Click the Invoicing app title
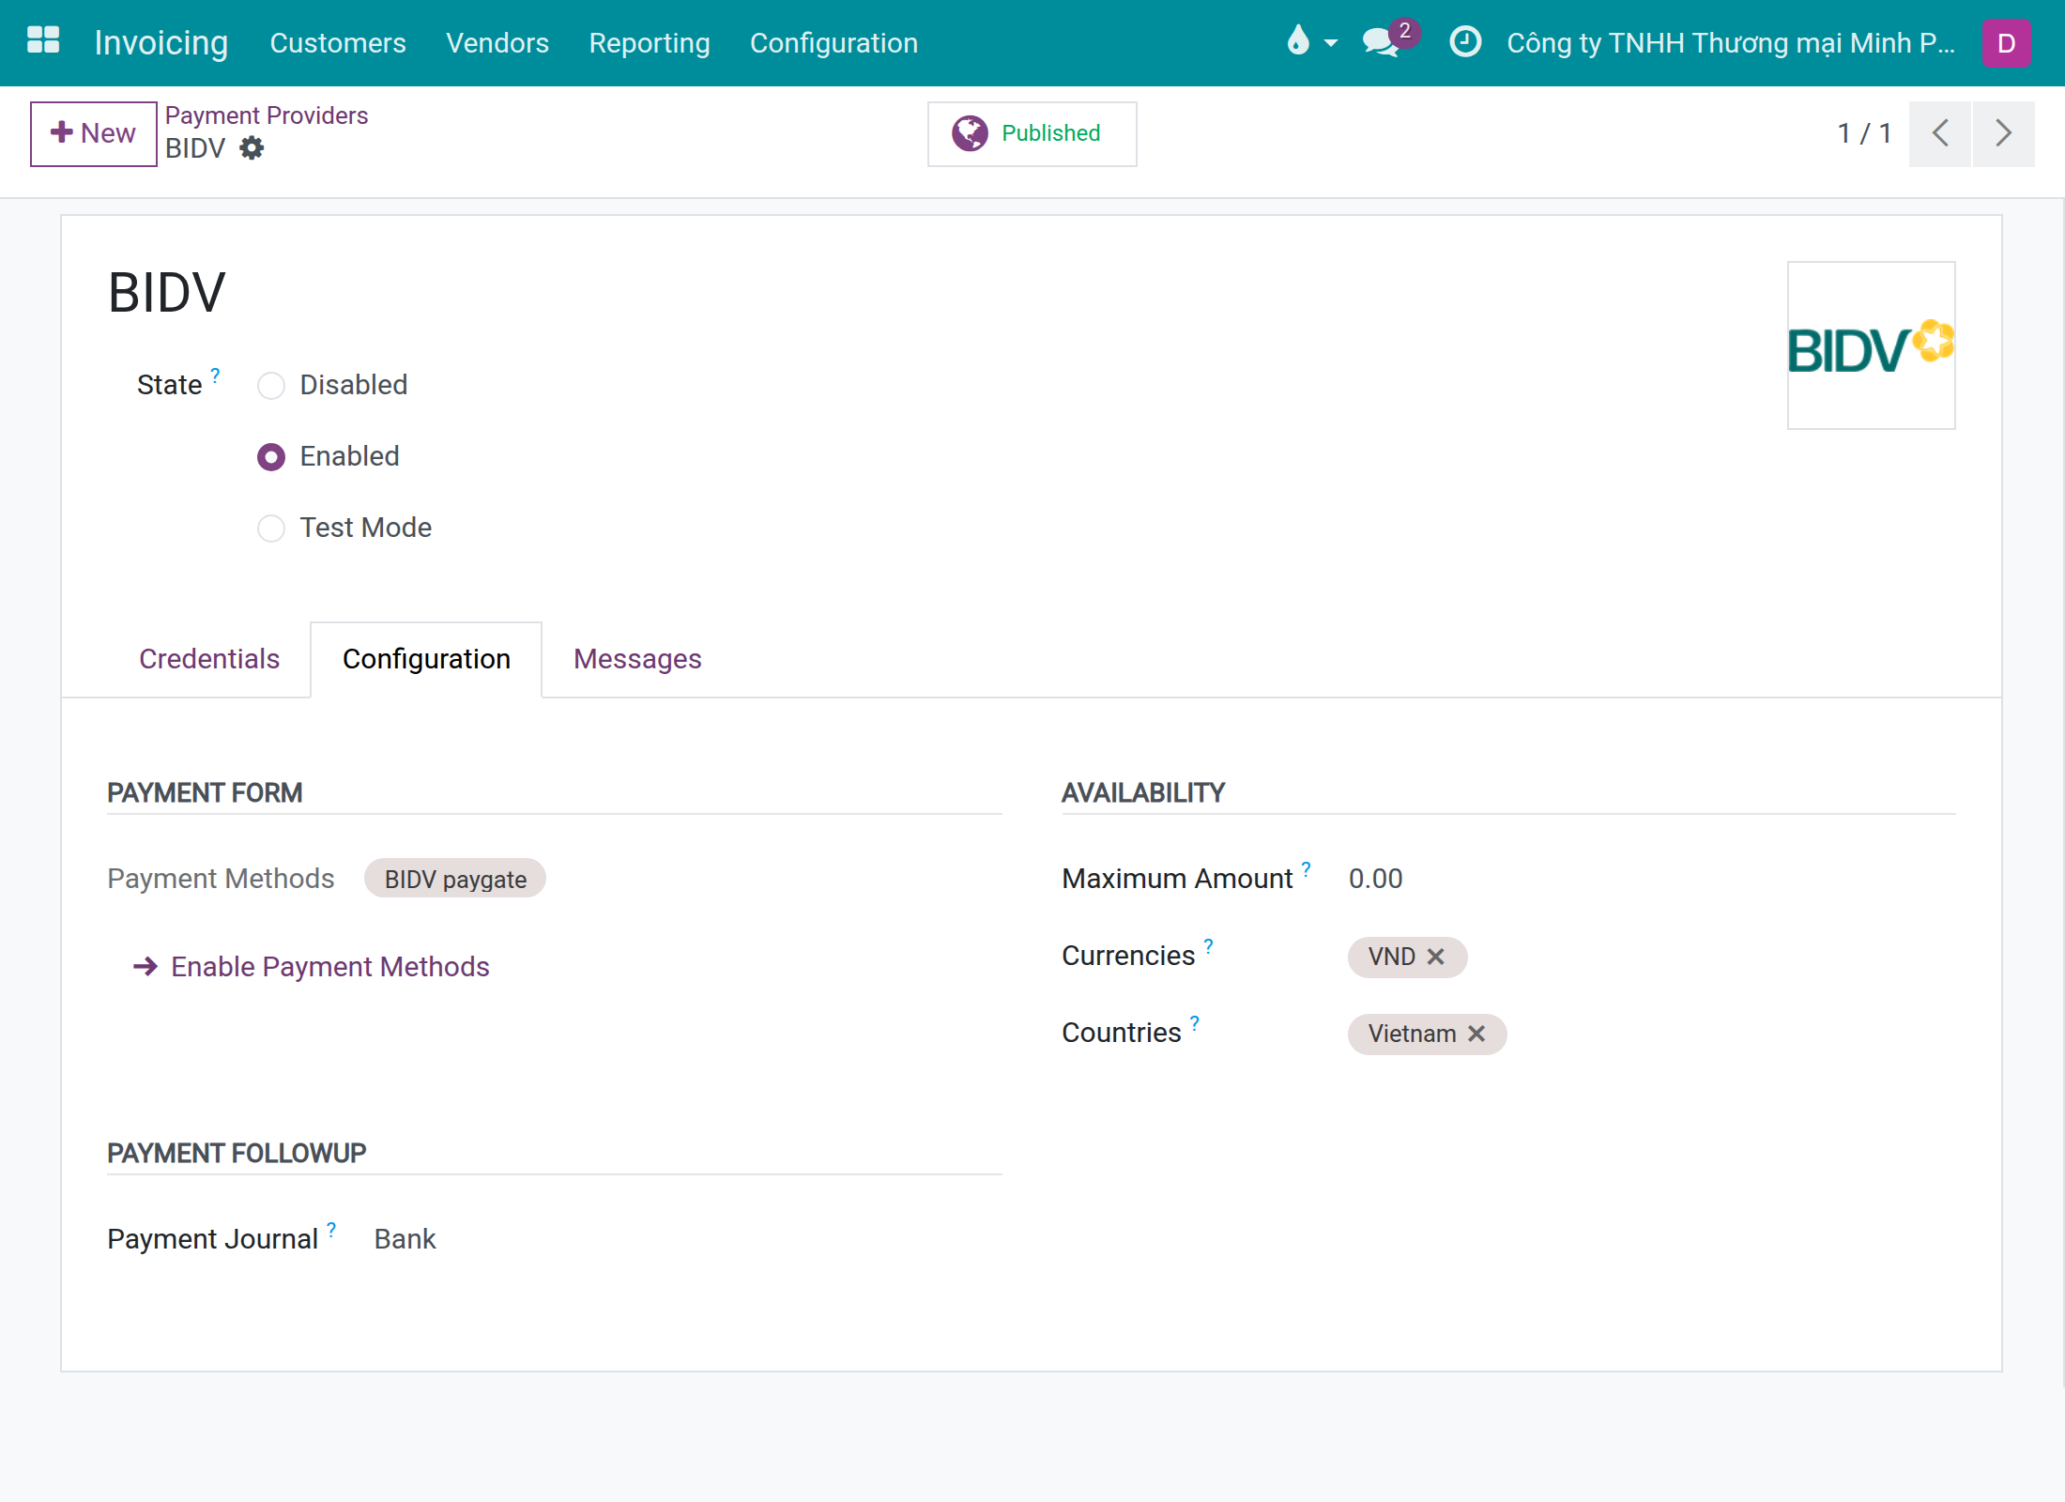This screenshot has width=2065, height=1502. pyautogui.click(x=161, y=43)
